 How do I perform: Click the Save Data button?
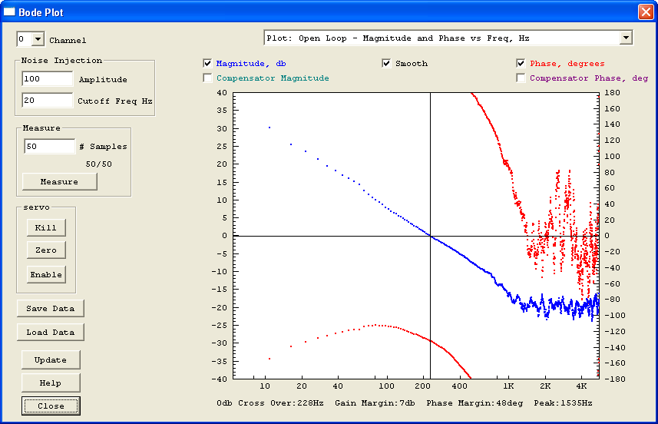click(x=51, y=308)
